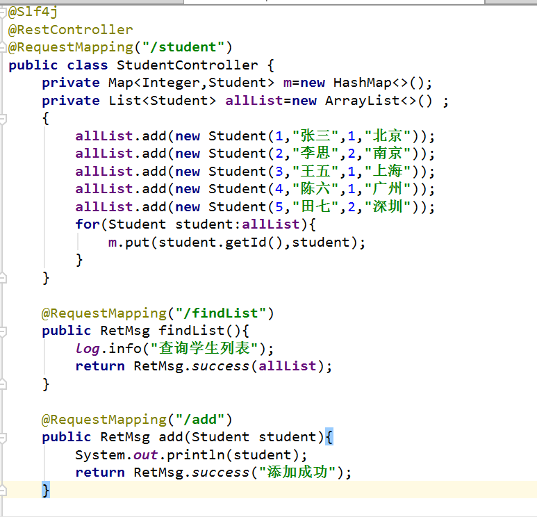Click the "深圳" string literal
This screenshot has height=517, width=537.
point(388,207)
